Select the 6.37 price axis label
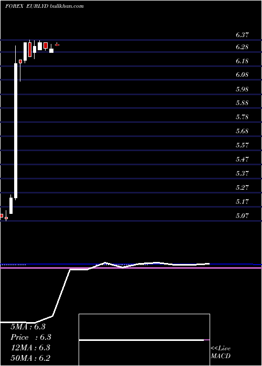Viewport: 262px width, 366px height. point(242,35)
